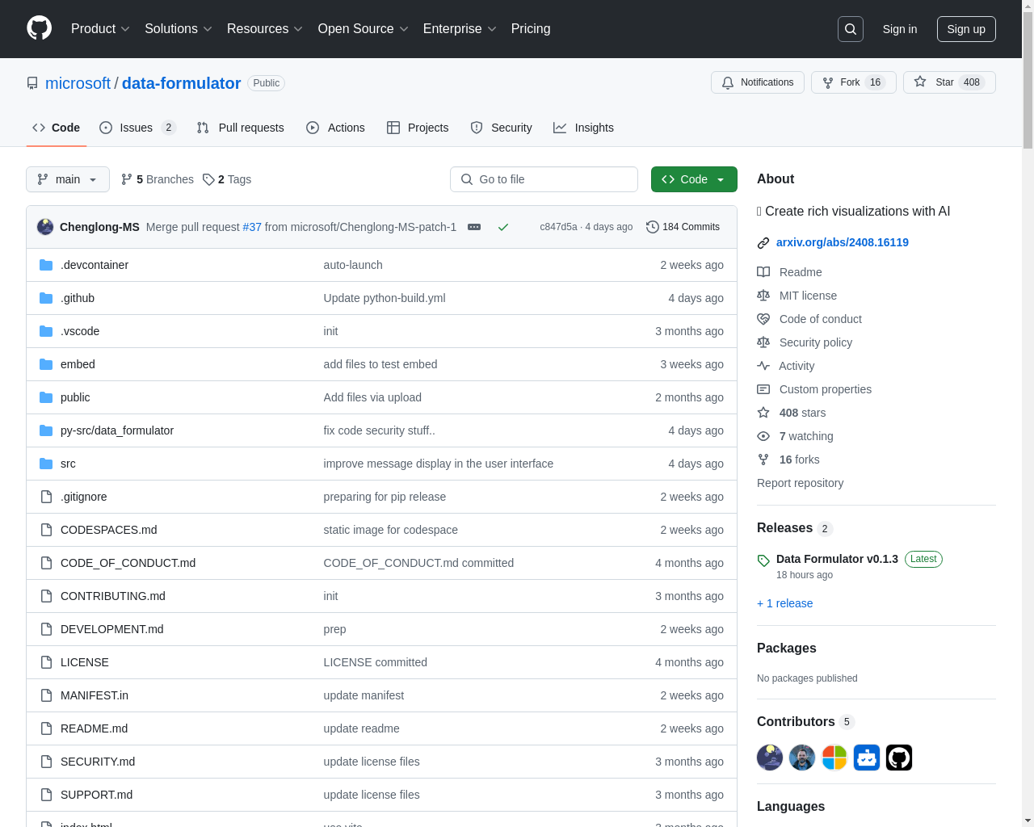Image resolution: width=1034 pixels, height=827 pixels.
Task: Click the GitHub octocat contributor avatar
Action: pyautogui.click(x=899, y=758)
